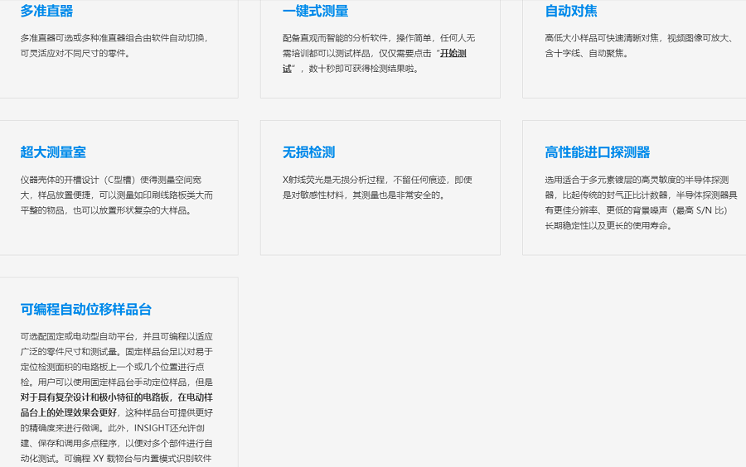The width and height of the screenshot is (746, 467).
Task: Open the 自动对焦 feature heading
Action: 571,11
